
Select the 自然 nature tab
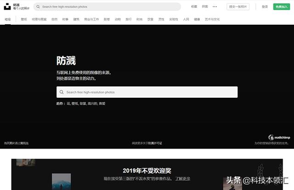coord(54,19)
